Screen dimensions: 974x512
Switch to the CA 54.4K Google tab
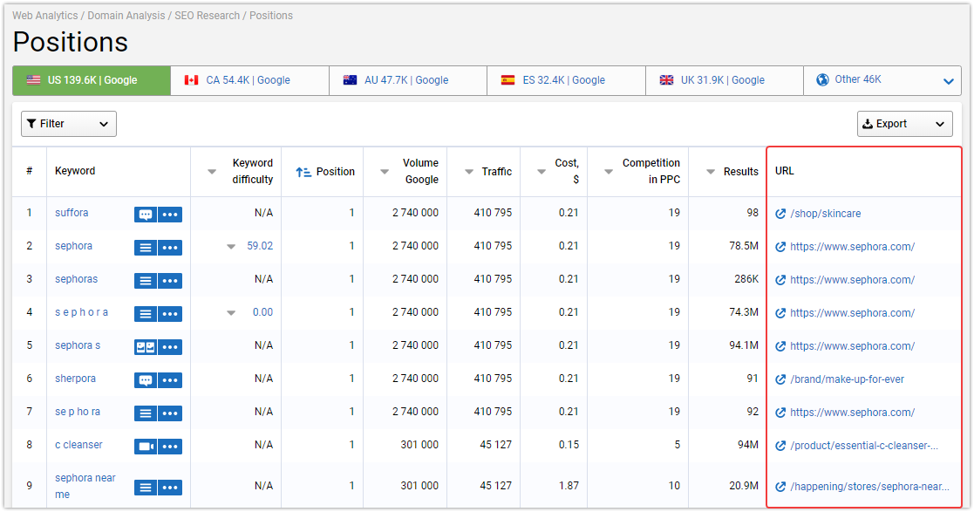click(x=249, y=80)
